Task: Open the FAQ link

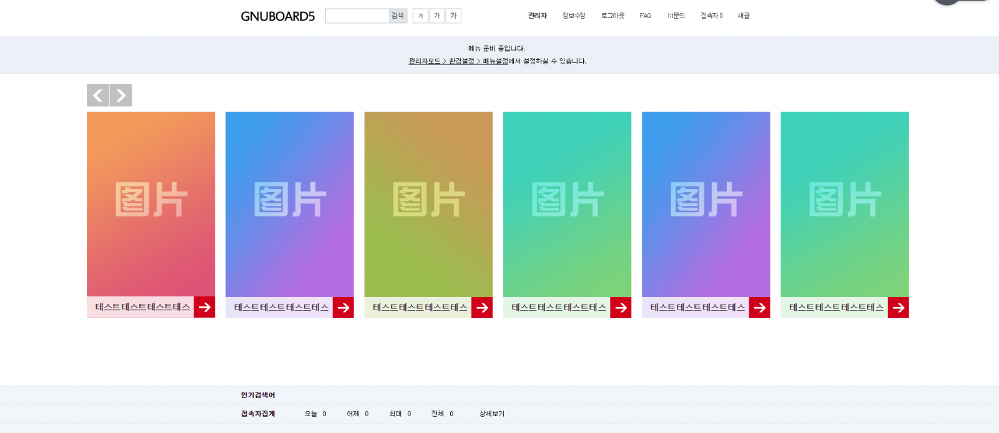Action: click(645, 16)
